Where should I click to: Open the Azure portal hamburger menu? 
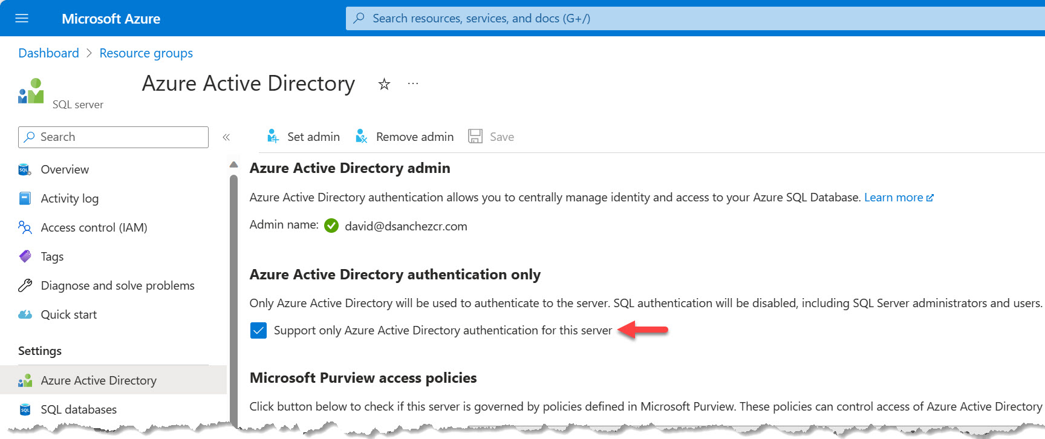pos(22,18)
